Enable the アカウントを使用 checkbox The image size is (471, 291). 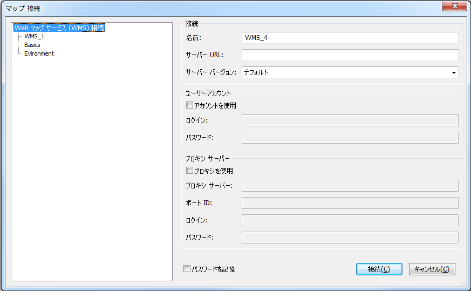189,105
